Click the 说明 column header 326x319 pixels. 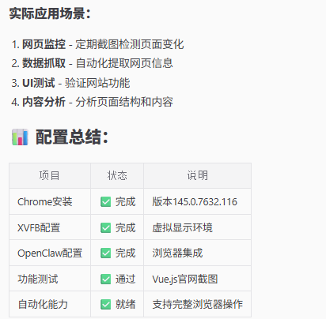tap(197, 175)
